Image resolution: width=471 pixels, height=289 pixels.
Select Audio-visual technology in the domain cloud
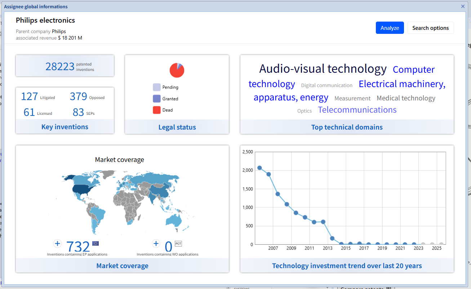click(x=323, y=69)
